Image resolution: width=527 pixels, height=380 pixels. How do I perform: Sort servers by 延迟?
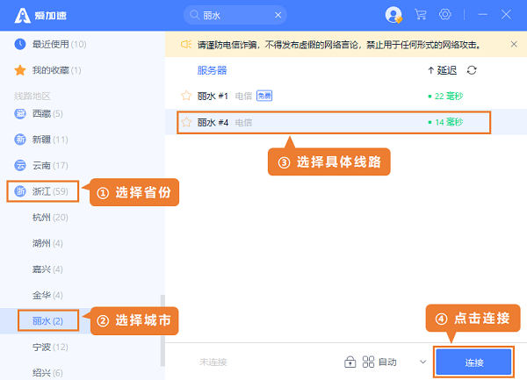coord(443,70)
